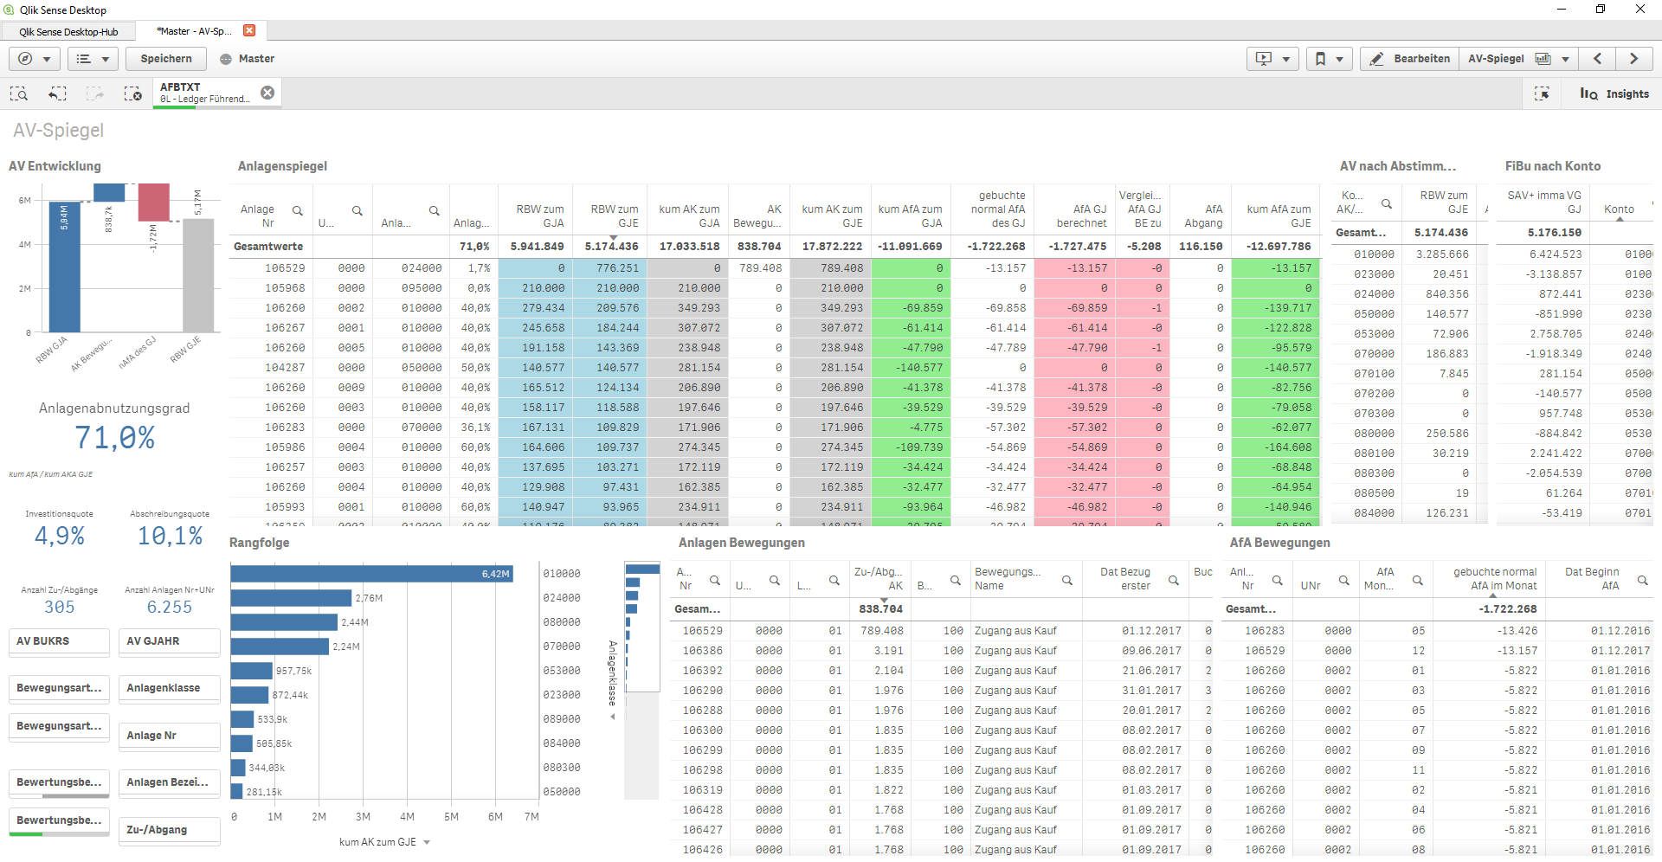Clear all selections icon
The image size is (1662, 862).
133,93
